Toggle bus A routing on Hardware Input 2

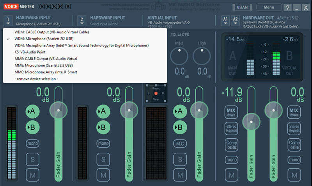pos(103,111)
